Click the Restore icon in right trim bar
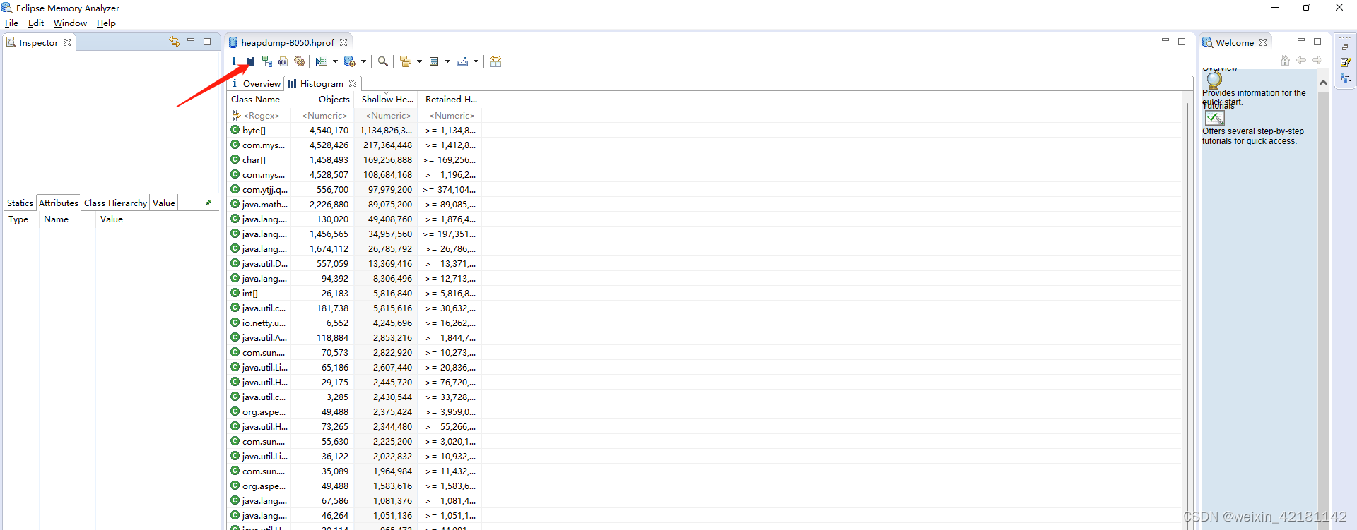This screenshot has width=1357, height=530. coord(1345,47)
